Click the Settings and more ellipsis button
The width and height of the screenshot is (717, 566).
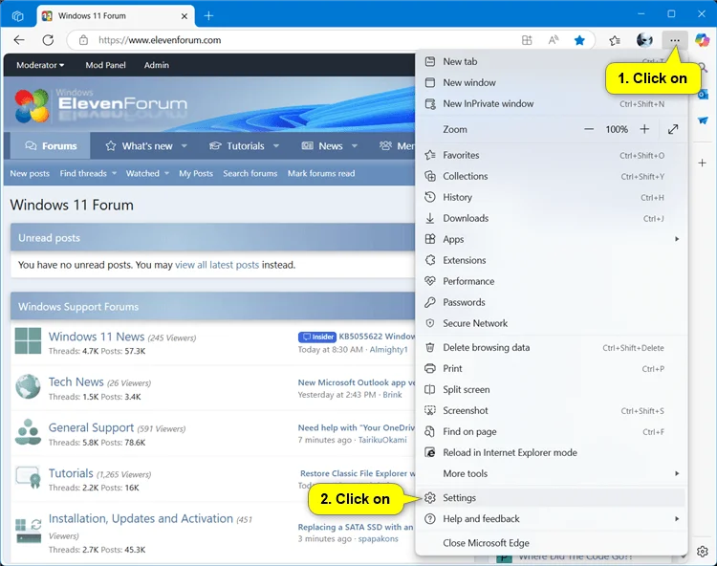(675, 40)
